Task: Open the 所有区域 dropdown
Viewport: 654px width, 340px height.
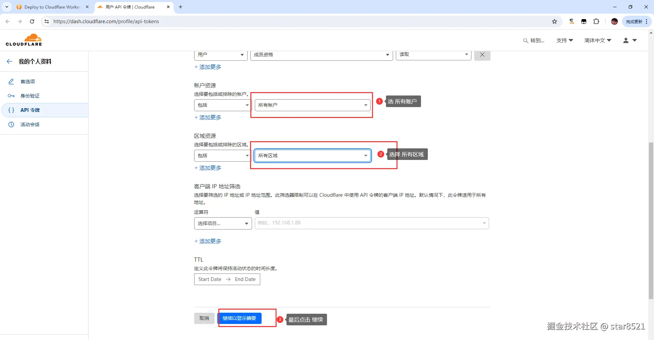Action: [x=313, y=156]
